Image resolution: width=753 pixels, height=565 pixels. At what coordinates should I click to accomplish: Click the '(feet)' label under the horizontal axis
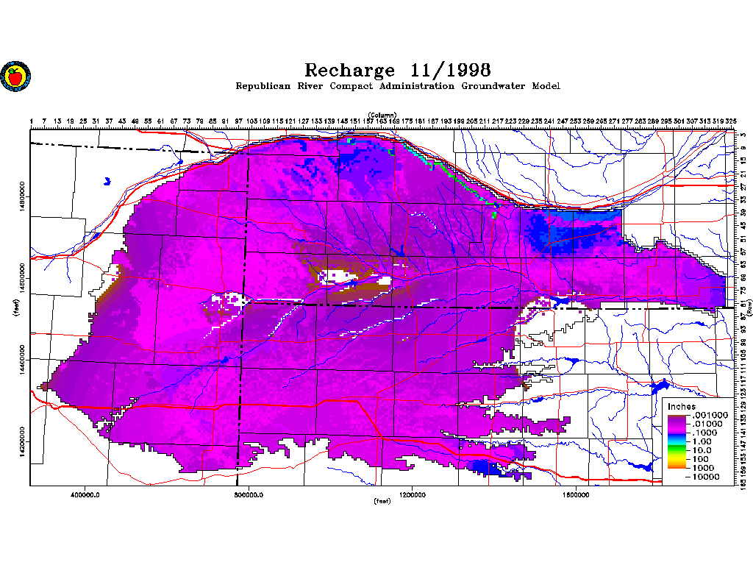point(382,501)
